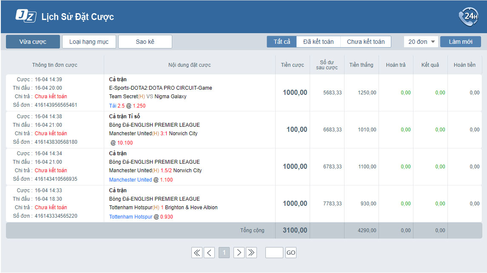Click winnings value 1100,00
487x273 pixels.
[367, 166]
